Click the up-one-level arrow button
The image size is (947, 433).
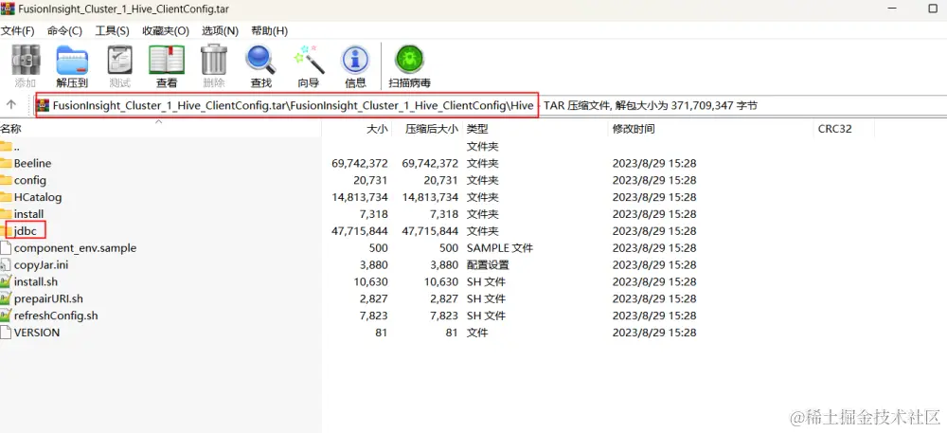(10, 105)
